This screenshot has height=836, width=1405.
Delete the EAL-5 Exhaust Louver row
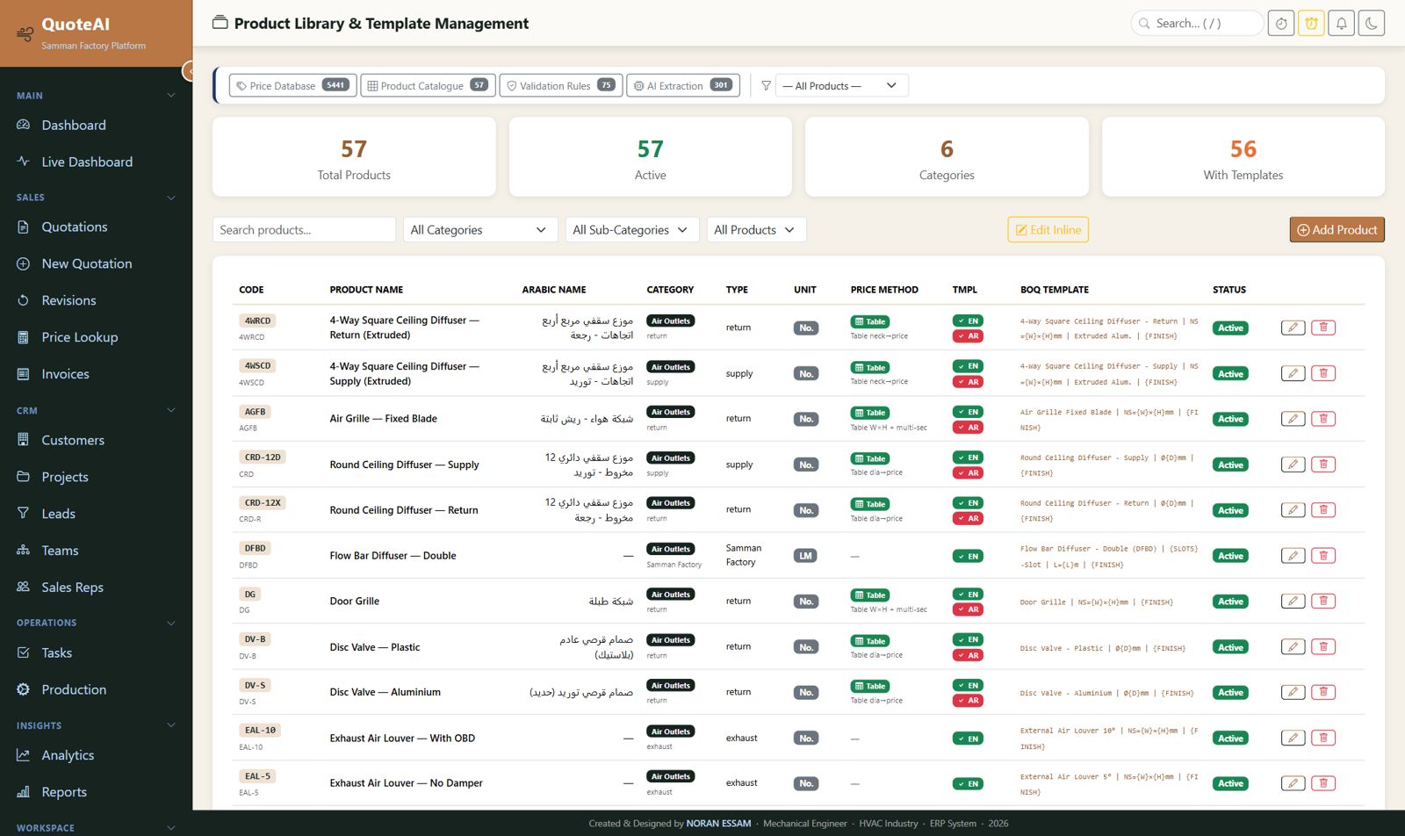[x=1323, y=783]
